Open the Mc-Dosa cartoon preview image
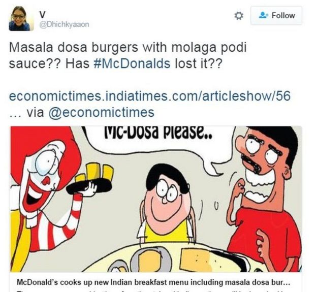This screenshot has height=292, width=317. 156,199
